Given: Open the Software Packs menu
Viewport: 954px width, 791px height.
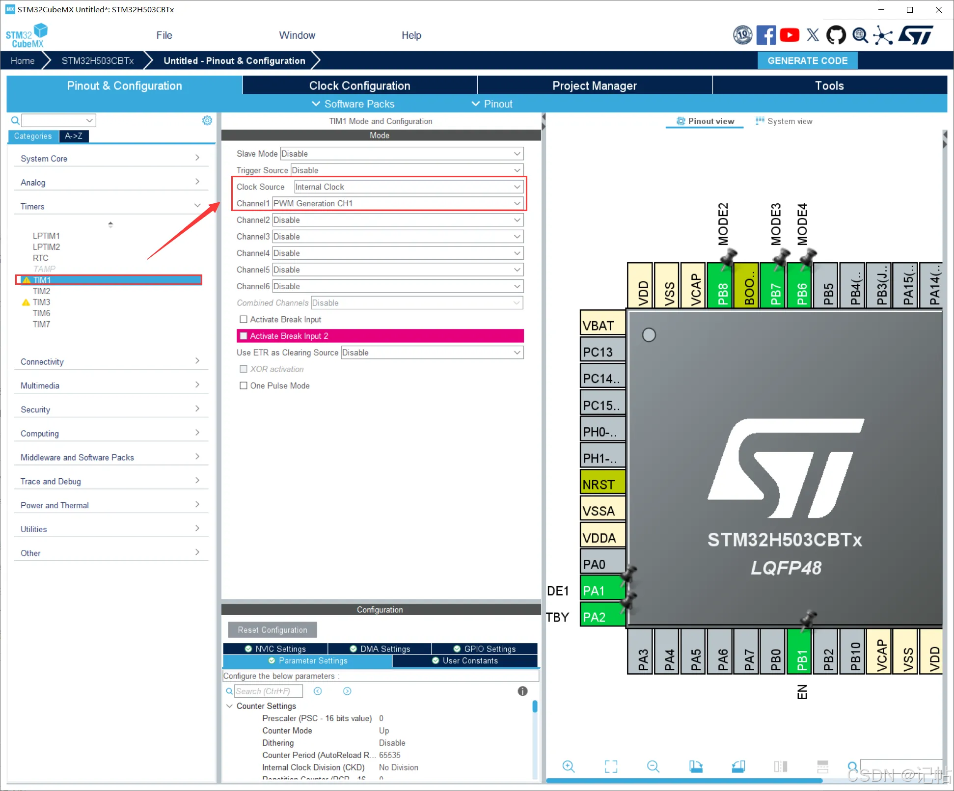Looking at the screenshot, I should (x=354, y=104).
